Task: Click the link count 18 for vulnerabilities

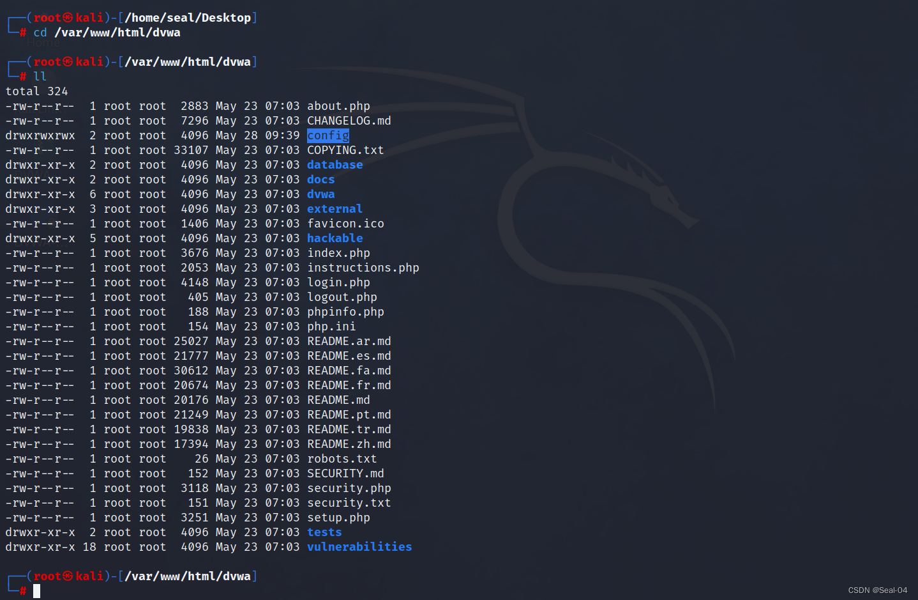Action: [x=89, y=547]
